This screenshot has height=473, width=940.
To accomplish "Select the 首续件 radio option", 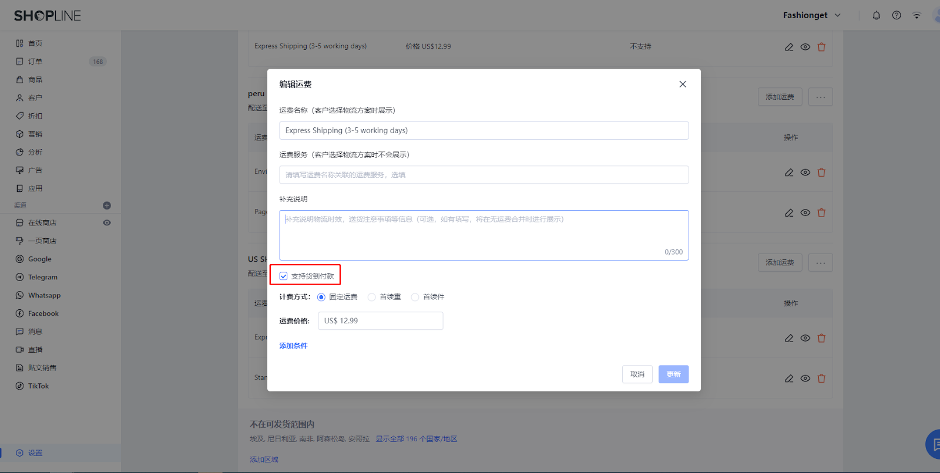I will pyautogui.click(x=415, y=297).
